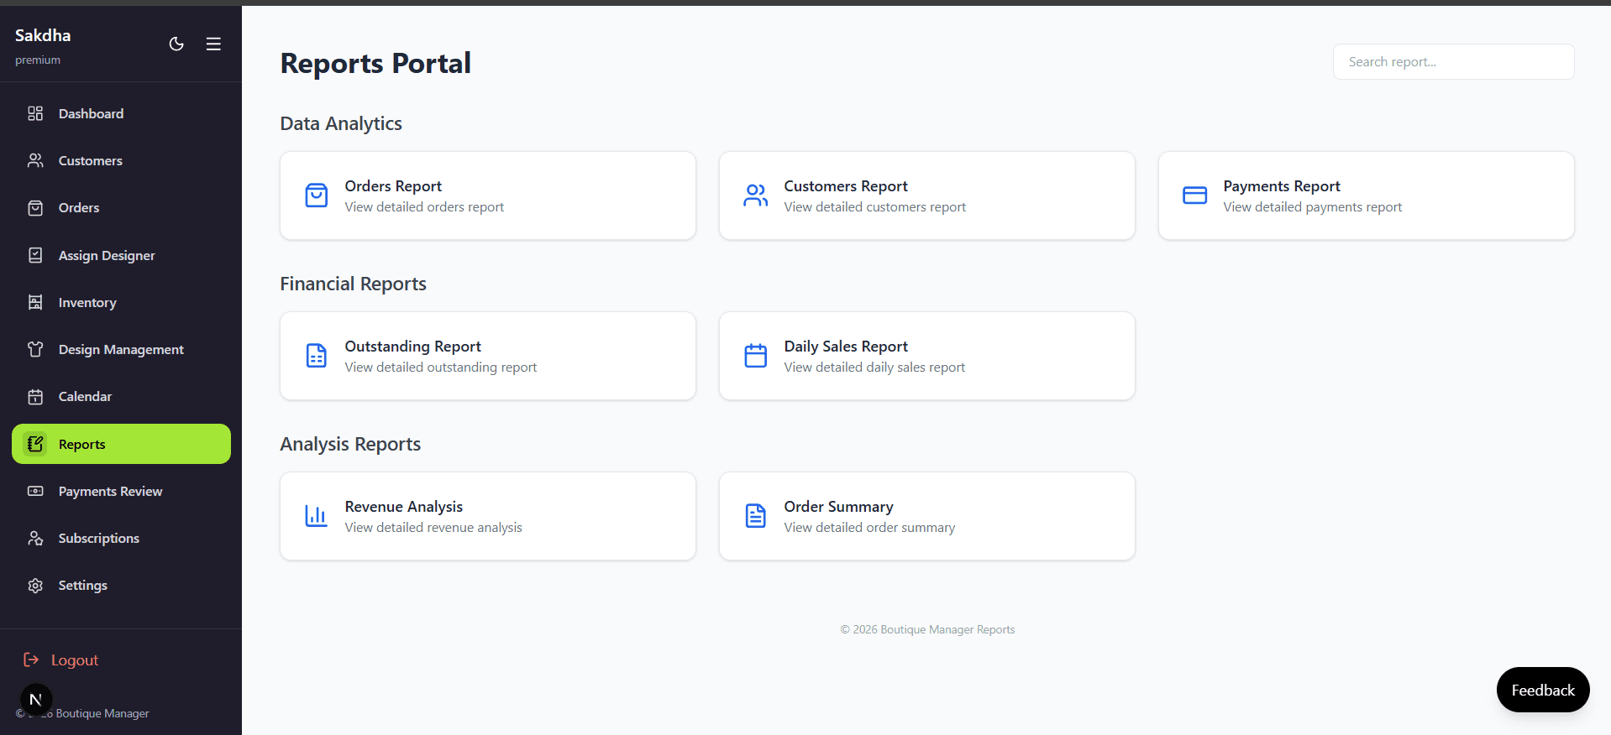Click the Assign Designer clipboard icon
The width and height of the screenshot is (1611, 735).
tap(35, 255)
